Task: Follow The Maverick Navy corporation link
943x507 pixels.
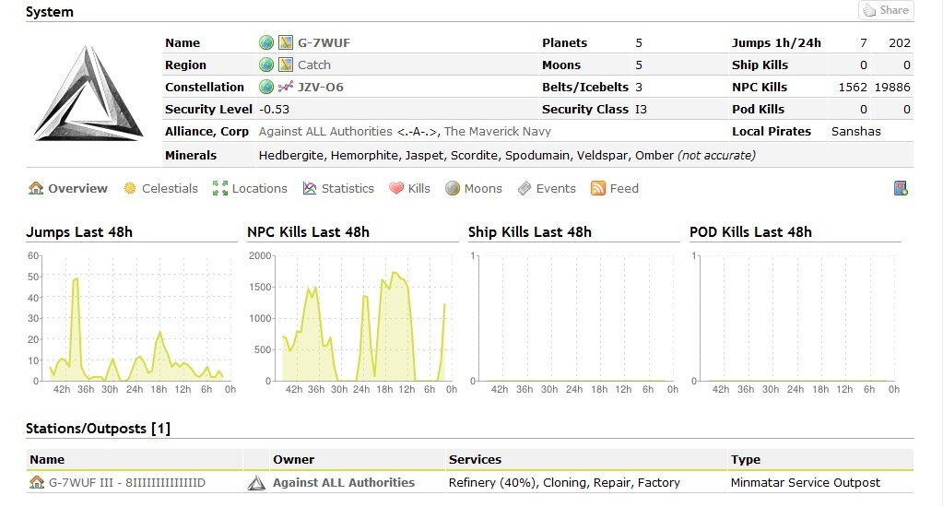Action: (497, 131)
